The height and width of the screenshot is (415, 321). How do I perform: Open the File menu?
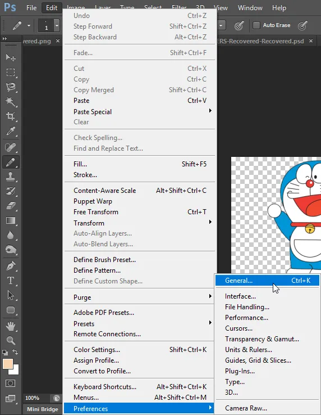pos(31,8)
